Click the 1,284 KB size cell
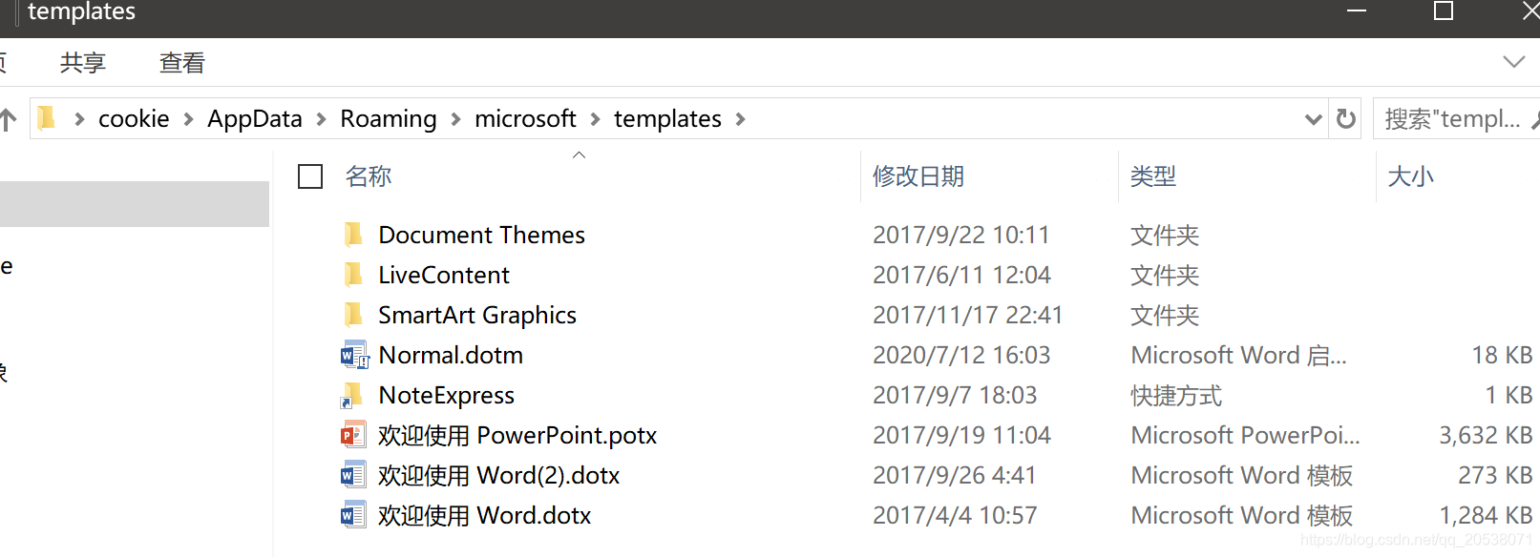The width and height of the screenshot is (1540, 557). tap(1486, 515)
